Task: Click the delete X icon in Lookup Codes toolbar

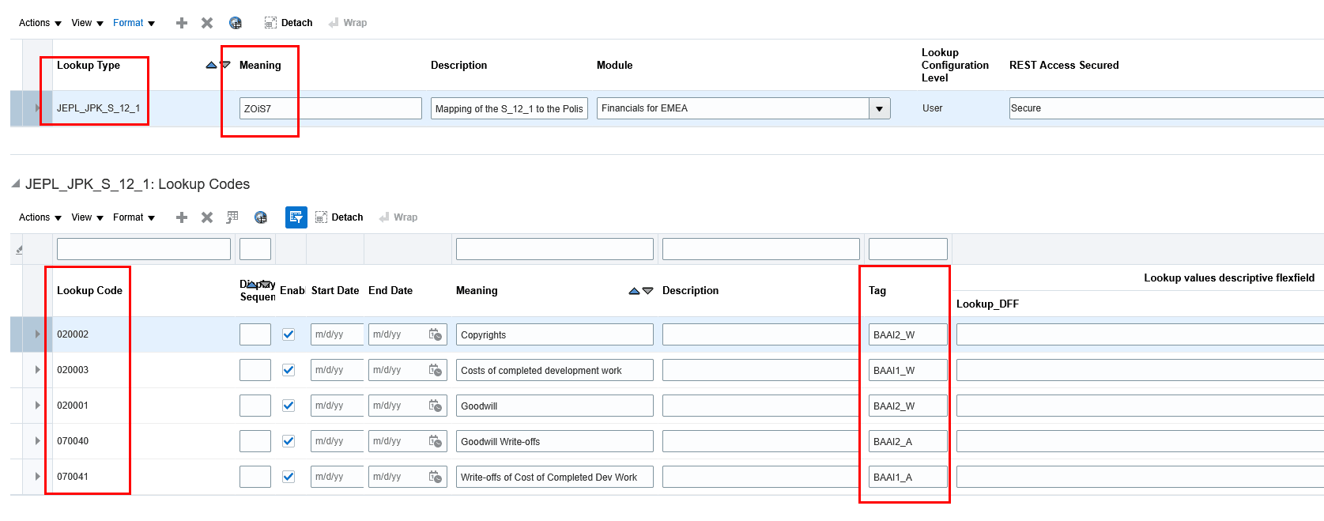Action: [207, 217]
